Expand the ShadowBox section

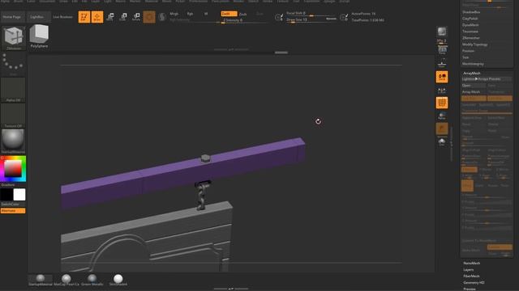click(471, 12)
